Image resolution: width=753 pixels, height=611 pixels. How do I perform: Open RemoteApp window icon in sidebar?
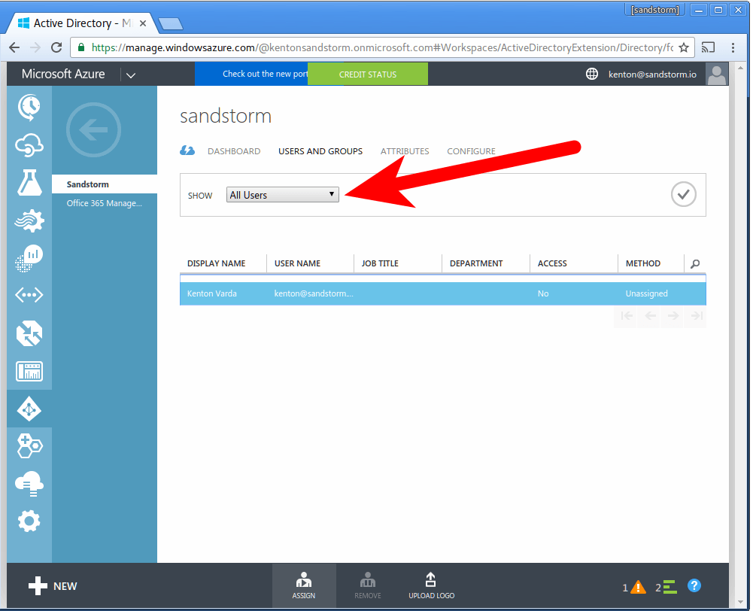[29, 371]
